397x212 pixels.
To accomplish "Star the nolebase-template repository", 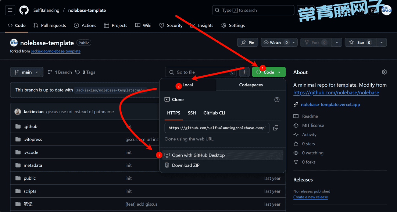I will click(x=361, y=43).
